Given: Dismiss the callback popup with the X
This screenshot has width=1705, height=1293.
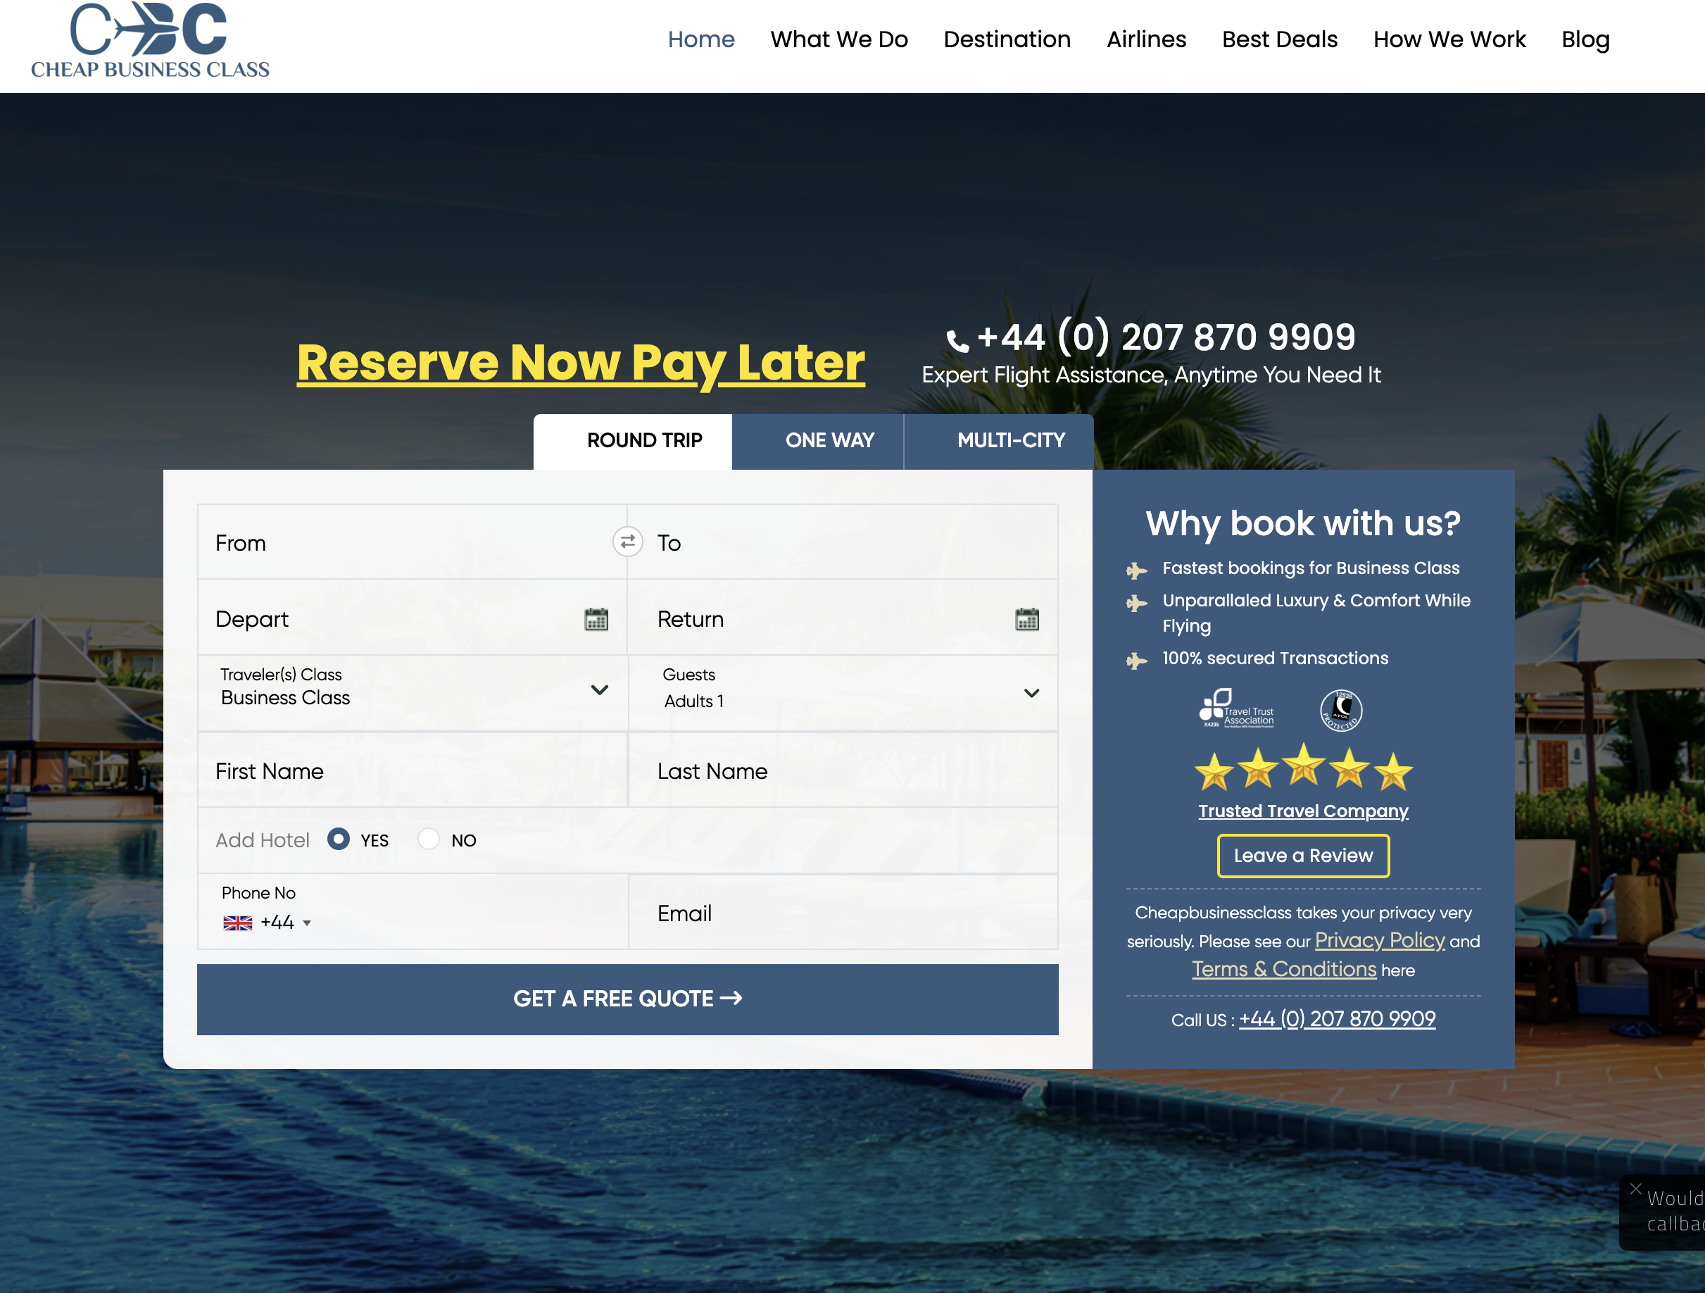Looking at the screenshot, I should (1637, 1187).
